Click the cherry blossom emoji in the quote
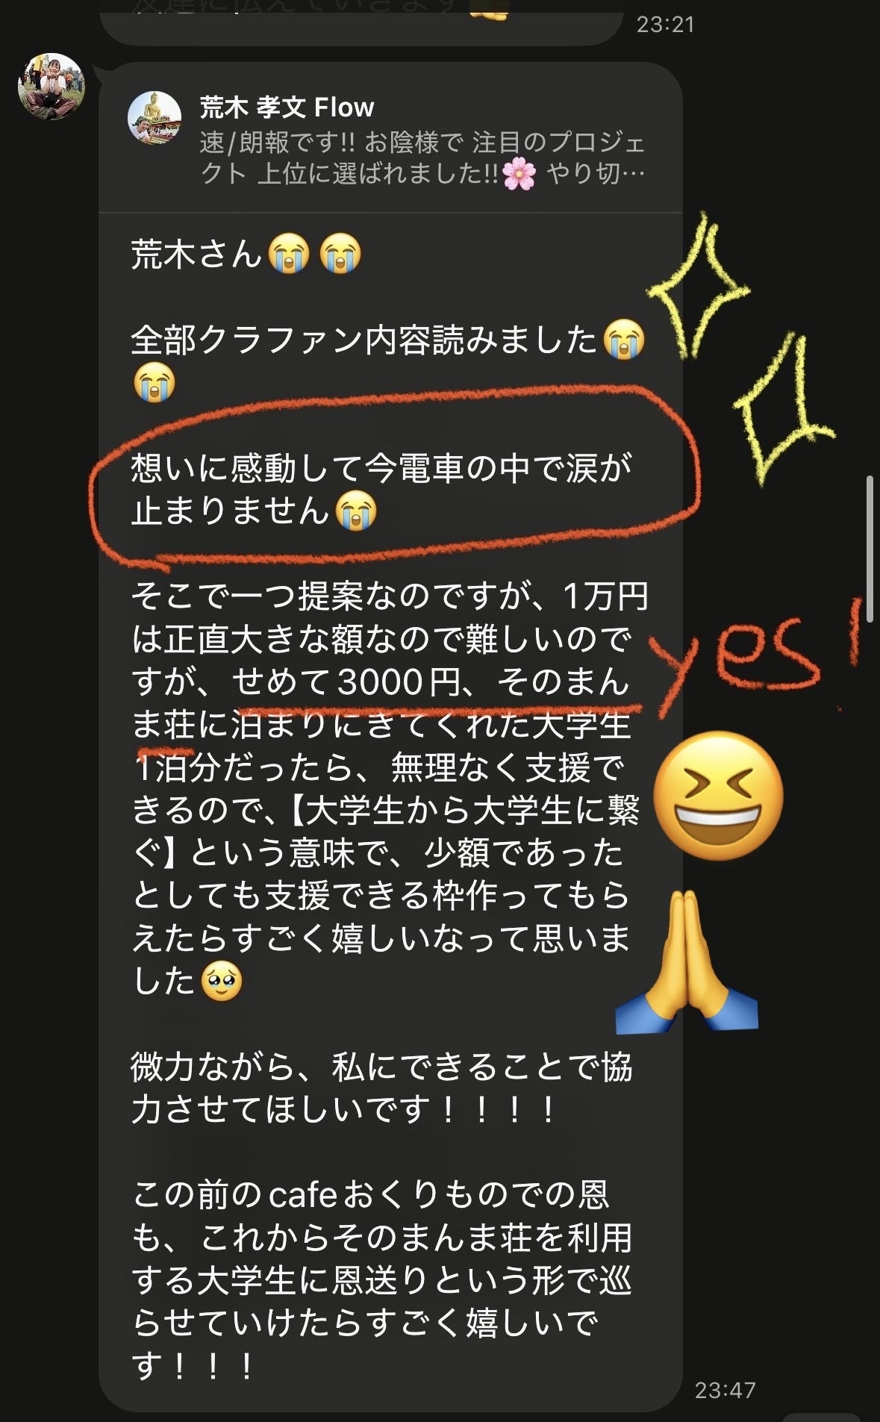Viewport: 880px width, 1422px height. [519, 174]
